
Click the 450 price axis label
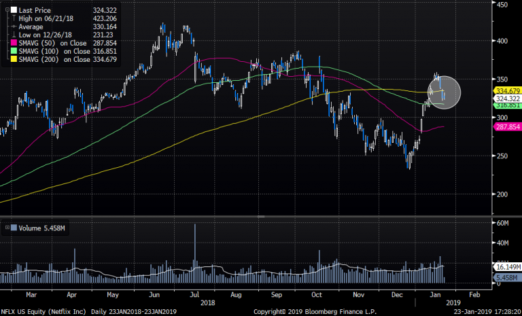click(502, 4)
